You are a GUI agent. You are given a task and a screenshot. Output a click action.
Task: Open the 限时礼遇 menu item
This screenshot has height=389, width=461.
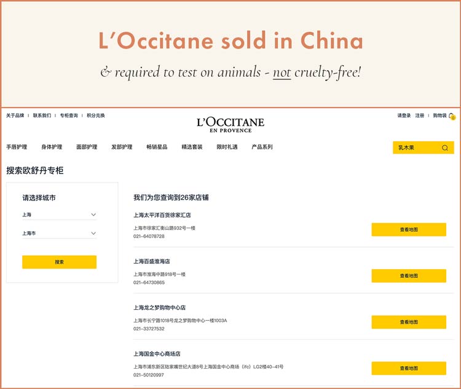point(227,147)
